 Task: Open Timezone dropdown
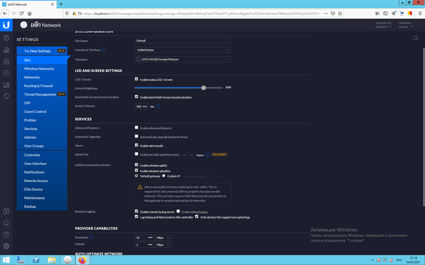coord(183,59)
